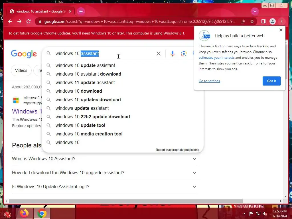Share this page via the share icon
This screenshot has height=219, width=292.
(243, 21)
